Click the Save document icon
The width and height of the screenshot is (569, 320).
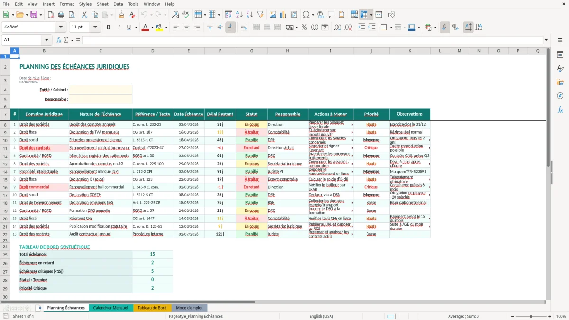click(34, 15)
